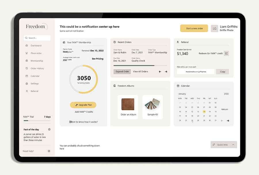Viewport: 259px width, 175px height.
Task: Expand Order for Sam & Robin
Action: point(122,72)
